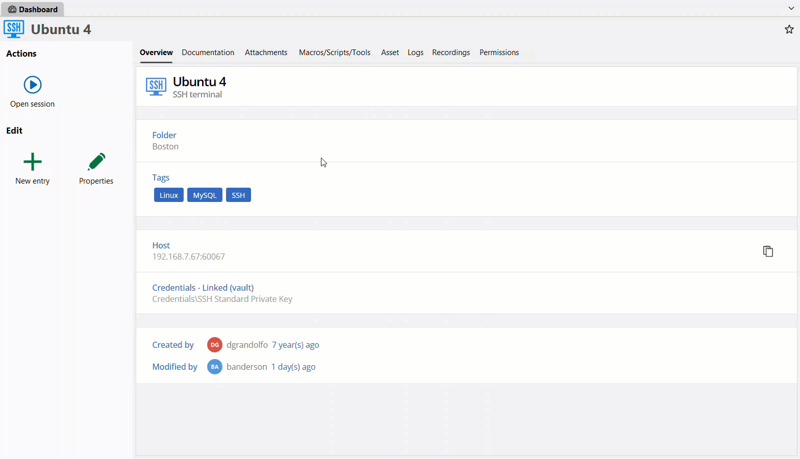
Task: Mark Ubuntu 4 as favorite with star
Action: point(789,30)
